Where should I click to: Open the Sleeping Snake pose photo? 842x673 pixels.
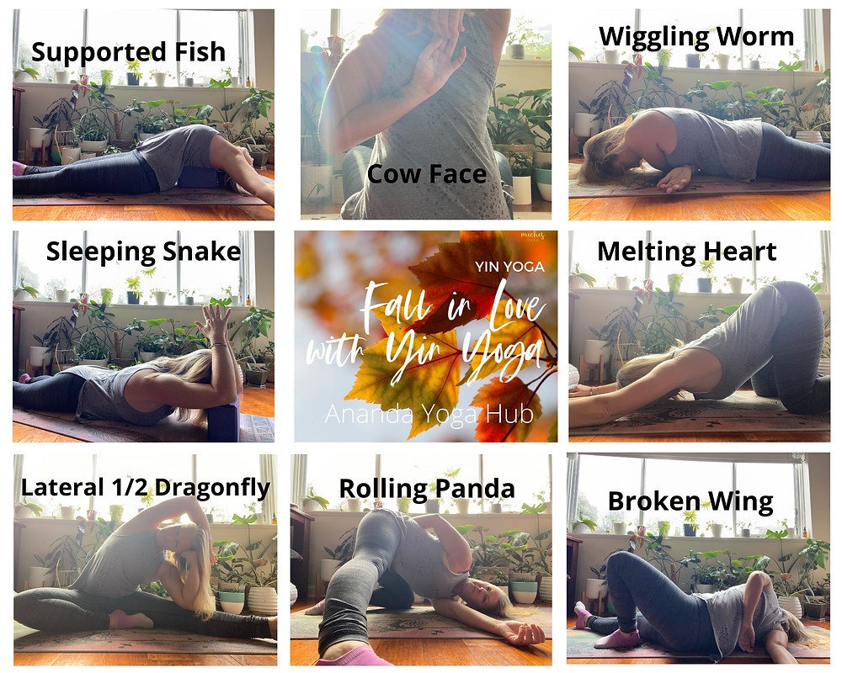coord(143,336)
